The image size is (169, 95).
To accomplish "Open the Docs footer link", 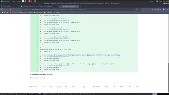I will click(x=73, y=87).
